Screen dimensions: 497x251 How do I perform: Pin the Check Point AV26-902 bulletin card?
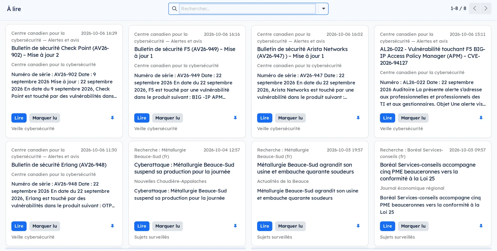112,118
